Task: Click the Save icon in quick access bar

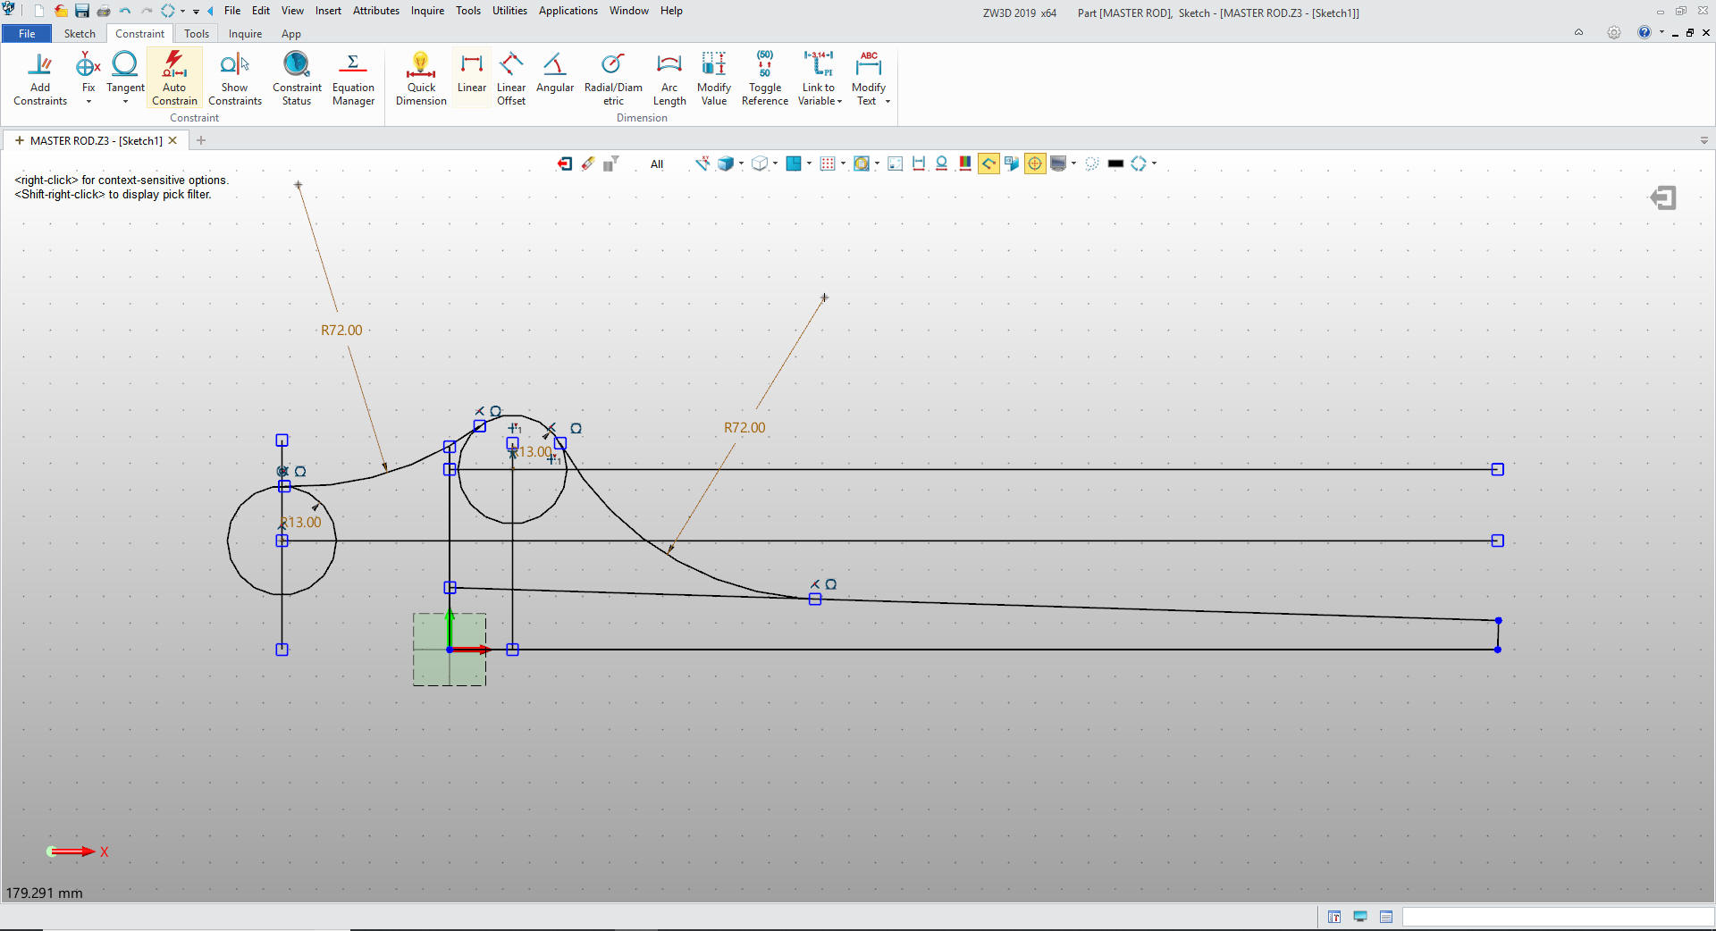Action: pyautogui.click(x=82, y=11)
